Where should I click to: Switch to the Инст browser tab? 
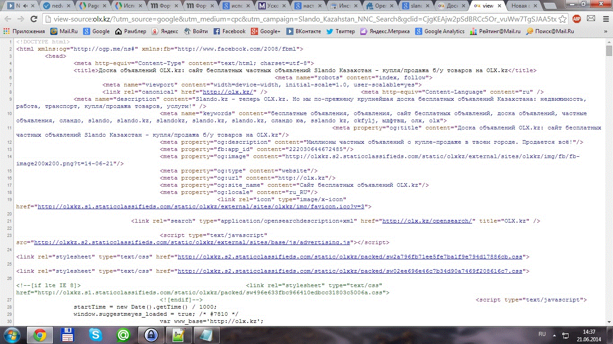point(345,6)
